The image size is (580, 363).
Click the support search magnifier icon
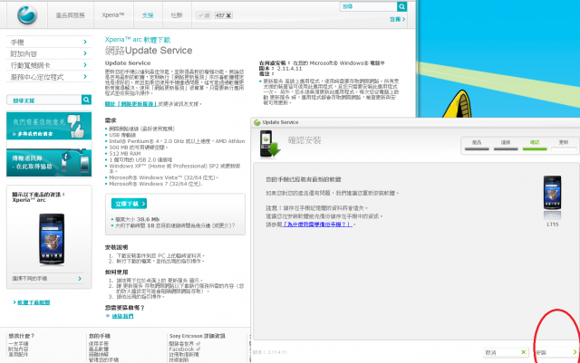pos(86,100)
